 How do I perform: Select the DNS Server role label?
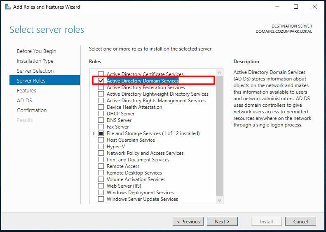point(119,120)
